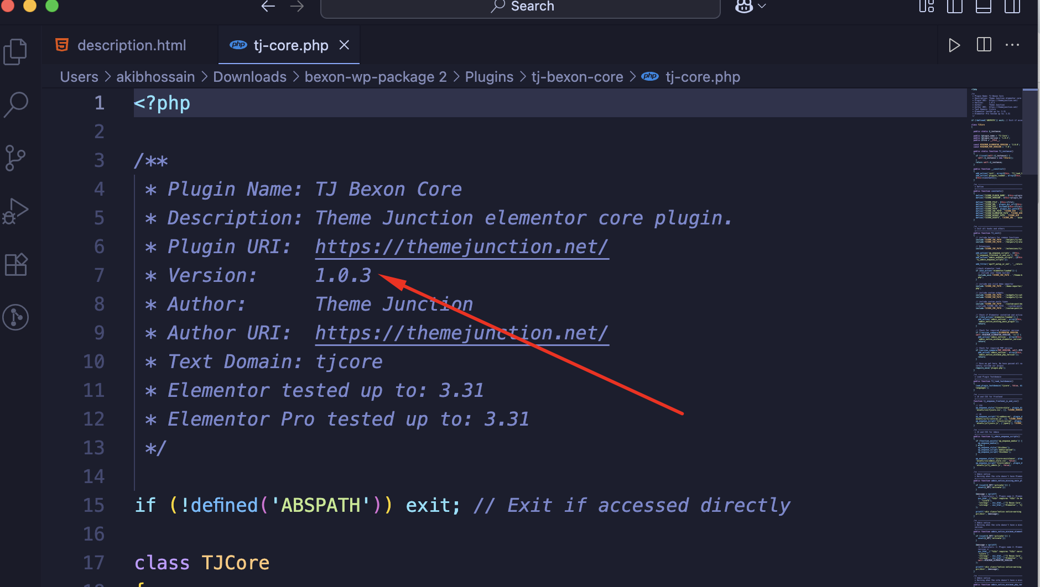Screen dimensions: 1040x587
Task: Click the Downloads breadcrumb
Action: click(250, 77)
